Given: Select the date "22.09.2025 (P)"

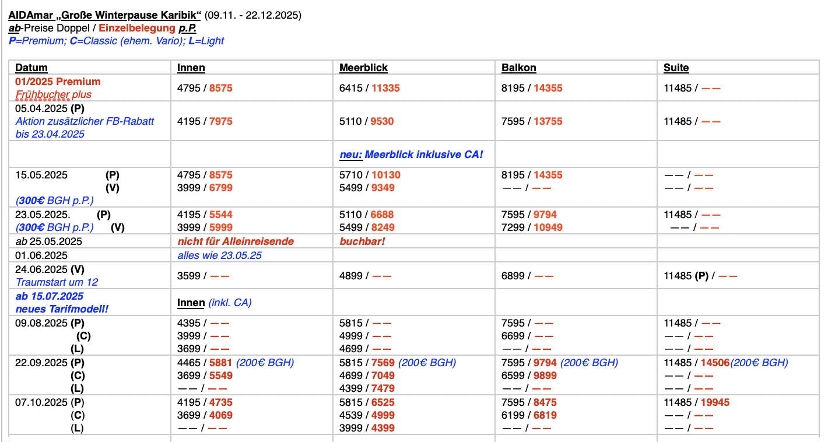Looking at the screenshot, I should click(x=50, y=363).
